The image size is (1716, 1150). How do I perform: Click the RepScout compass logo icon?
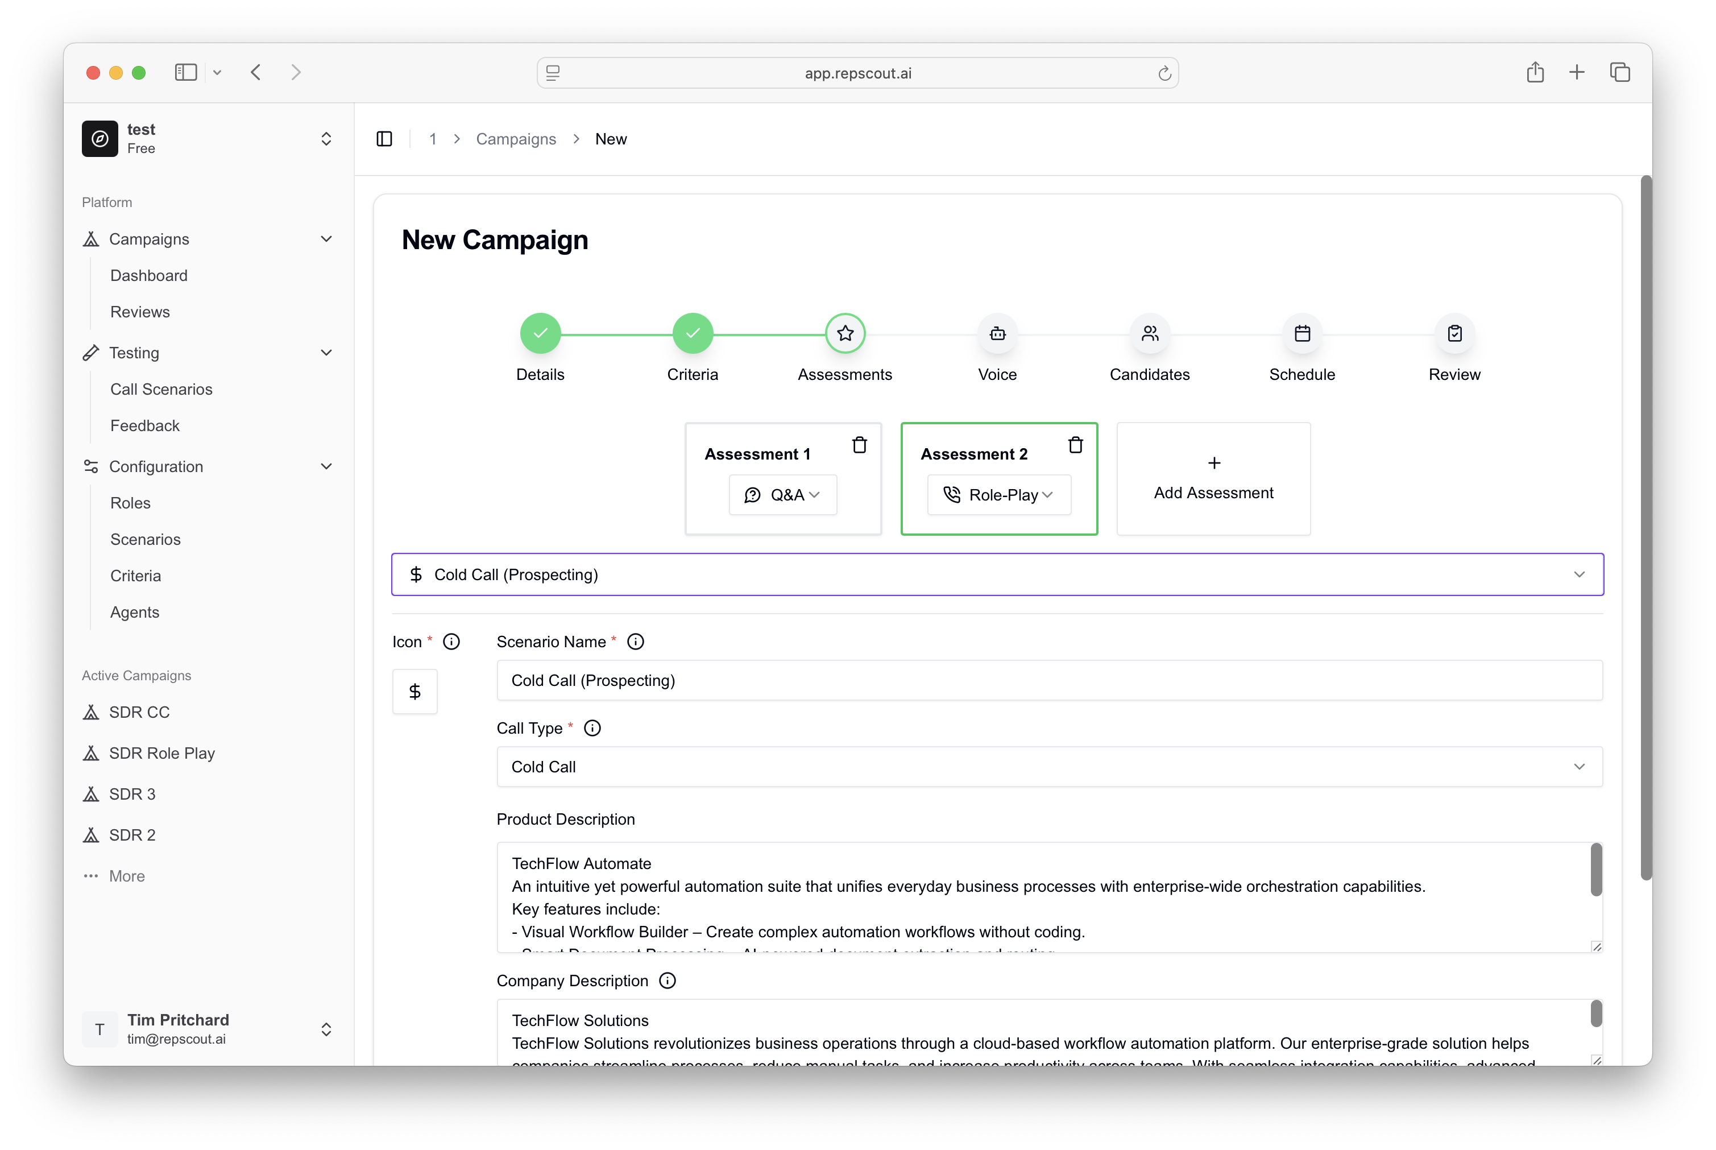pyautogui.click(x=100, y=139)
